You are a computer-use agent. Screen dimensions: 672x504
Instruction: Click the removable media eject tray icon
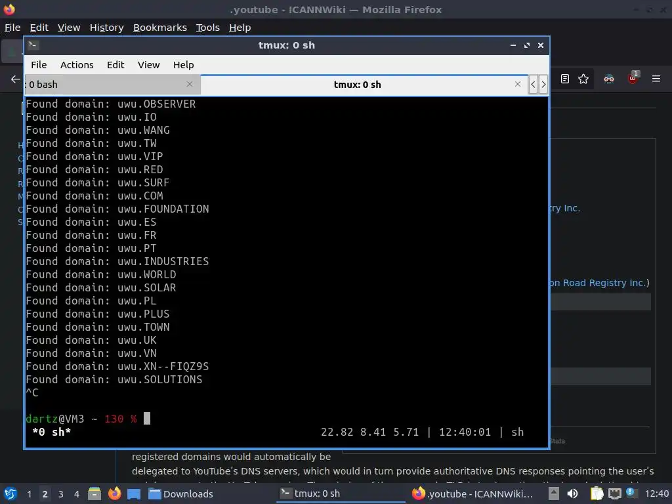tap(554, 493)
